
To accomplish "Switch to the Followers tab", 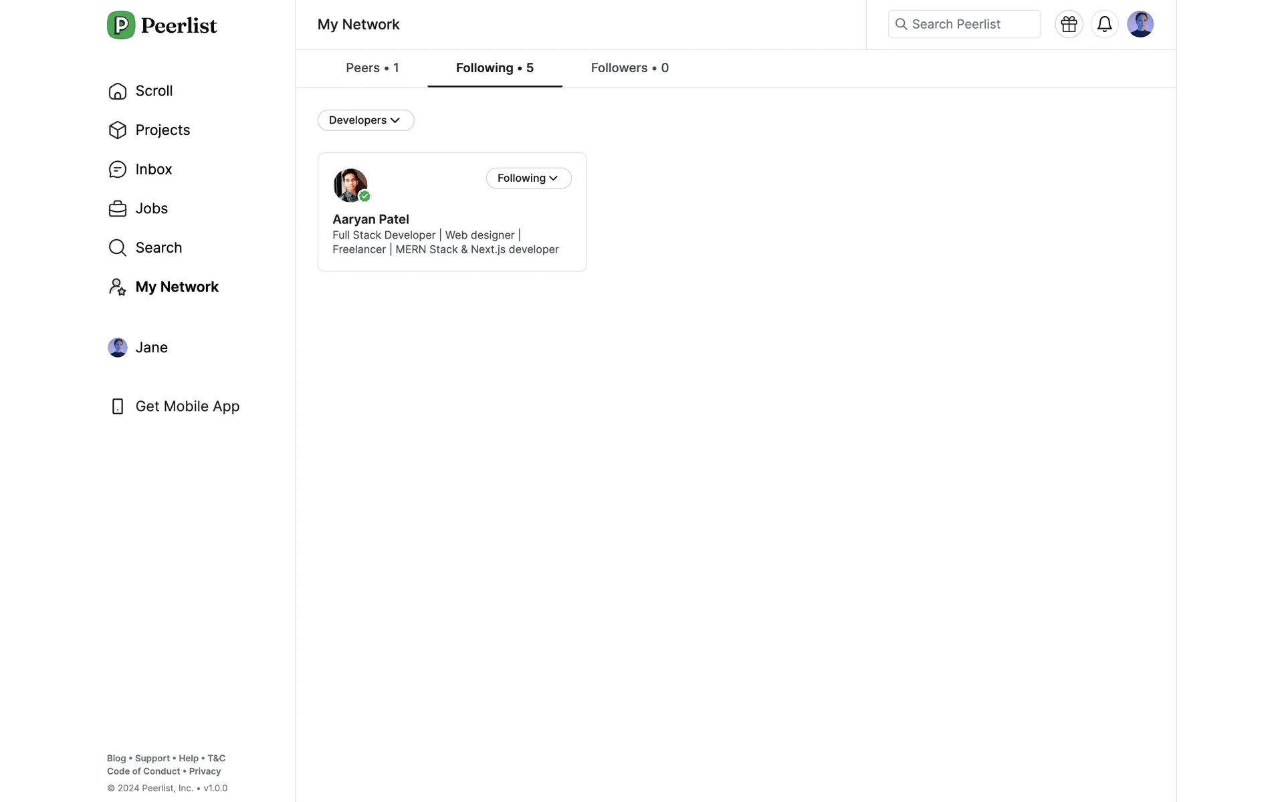I will pyautogui.click(x=629, y=68).
